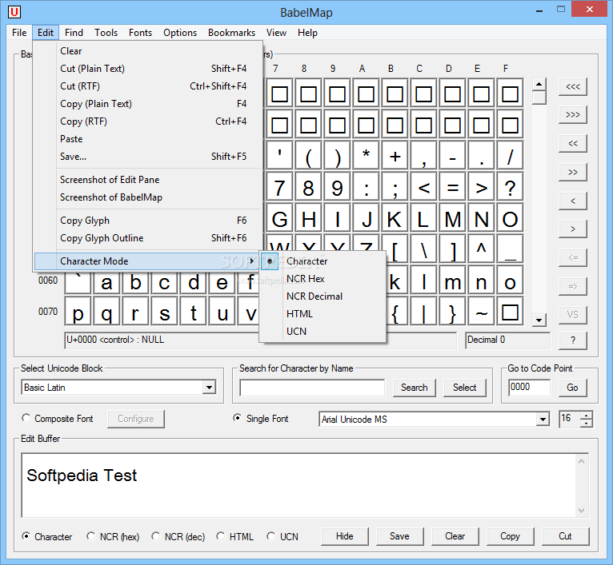Click in Search for Character by Name field

coord(312,388)
